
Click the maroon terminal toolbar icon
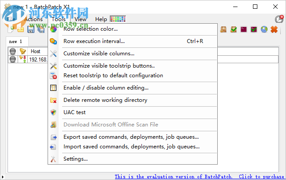[244, 29]
